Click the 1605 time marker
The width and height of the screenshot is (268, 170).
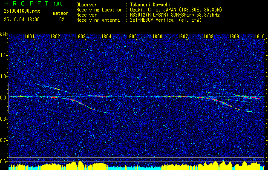pos(132,37)
